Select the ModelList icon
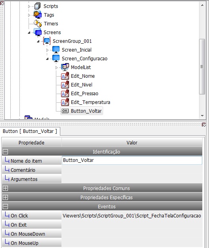 click(x=65, y=67)
